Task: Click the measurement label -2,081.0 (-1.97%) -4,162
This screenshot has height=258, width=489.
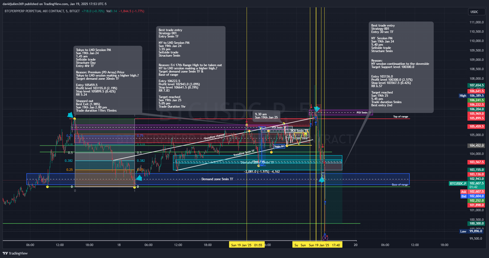Action: (262, 172)
